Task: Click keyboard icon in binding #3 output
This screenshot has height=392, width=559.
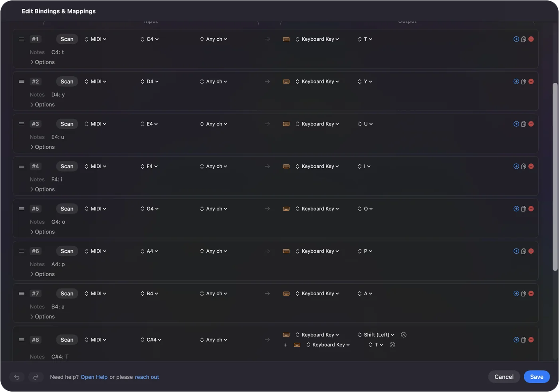Action: (286, 124)
